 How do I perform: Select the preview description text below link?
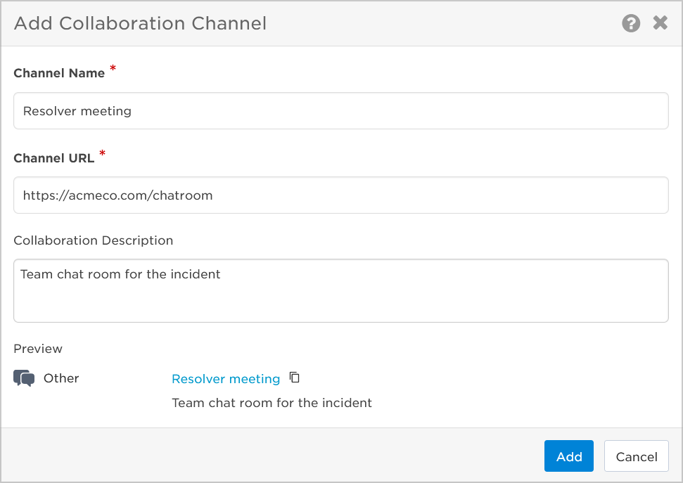pyautogui.click(x=272, y=403)
